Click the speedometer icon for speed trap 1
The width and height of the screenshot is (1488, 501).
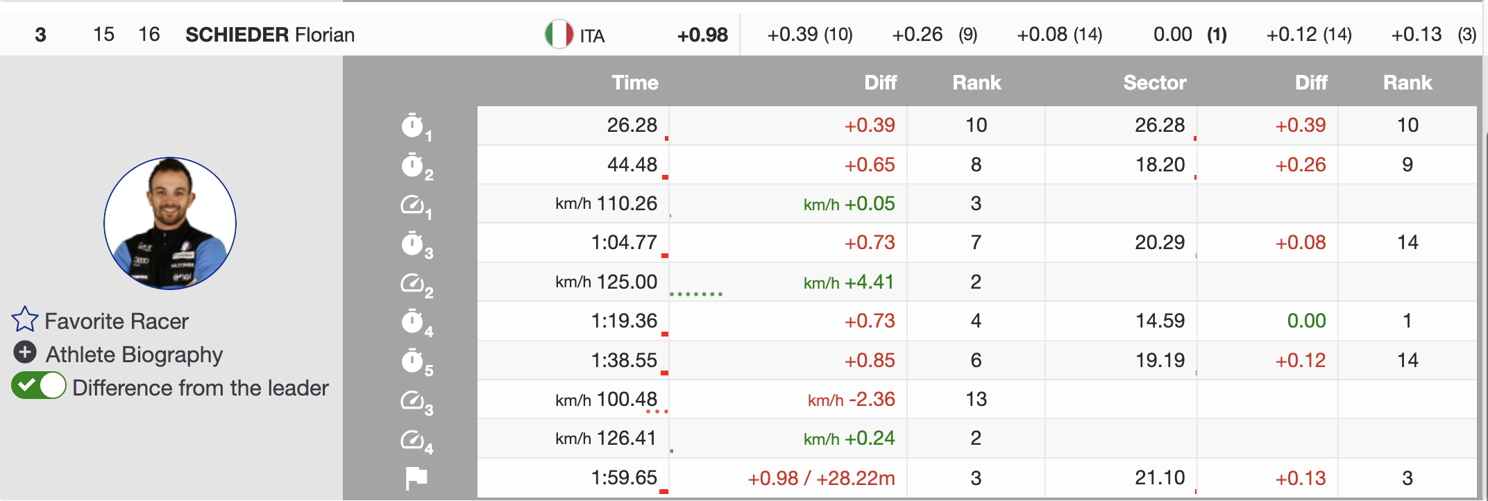pos(414,205)
